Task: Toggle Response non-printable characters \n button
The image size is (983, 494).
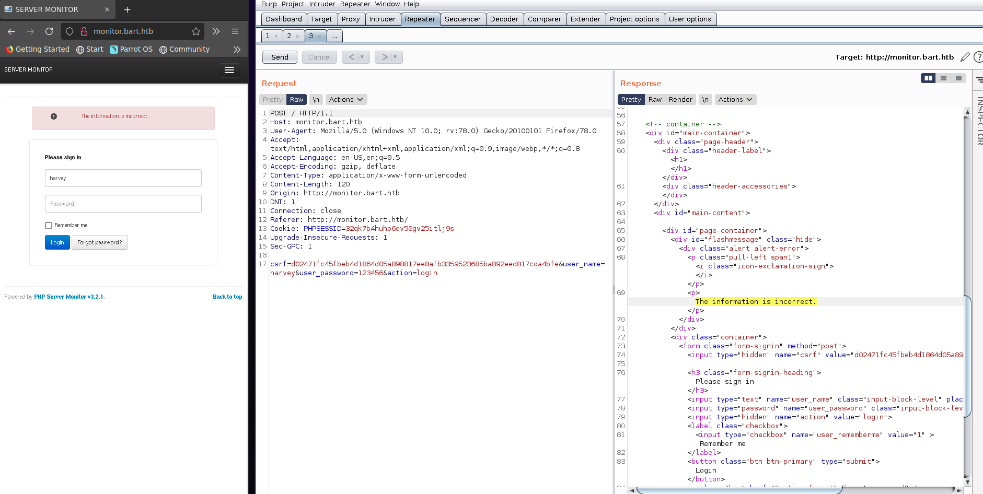Action: tap(706, 100)
